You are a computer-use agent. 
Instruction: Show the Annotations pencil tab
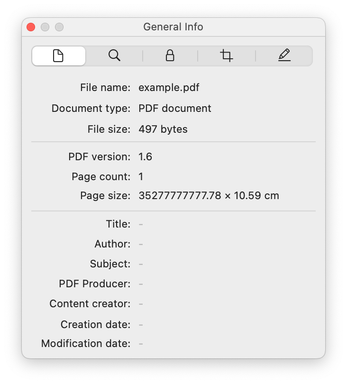point(284,56)
